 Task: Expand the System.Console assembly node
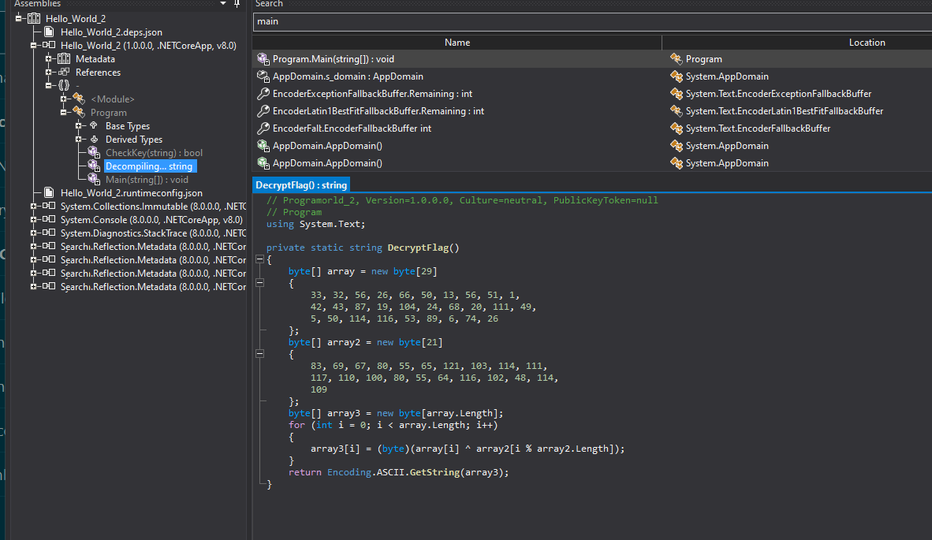[33, 220]
